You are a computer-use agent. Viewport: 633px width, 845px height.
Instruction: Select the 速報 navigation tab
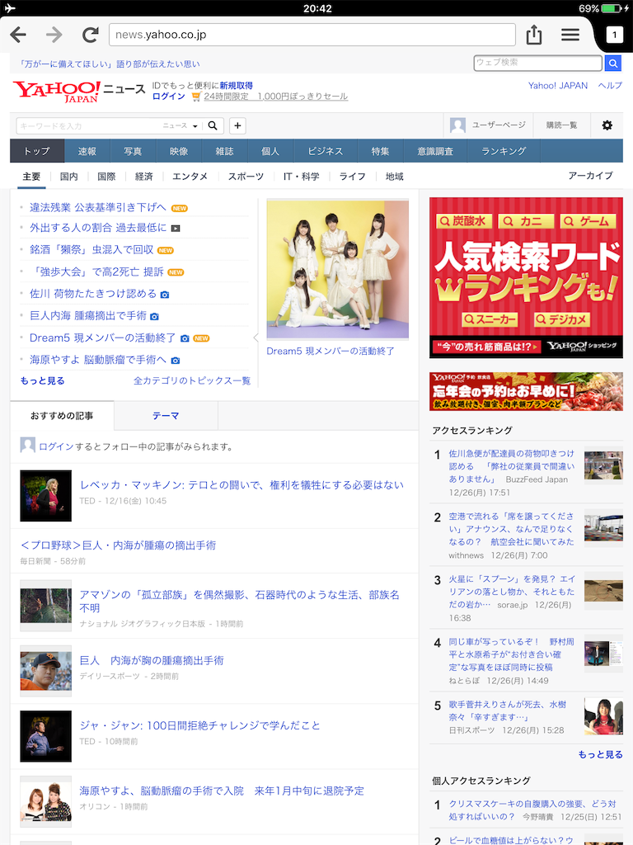pos(87,152)
